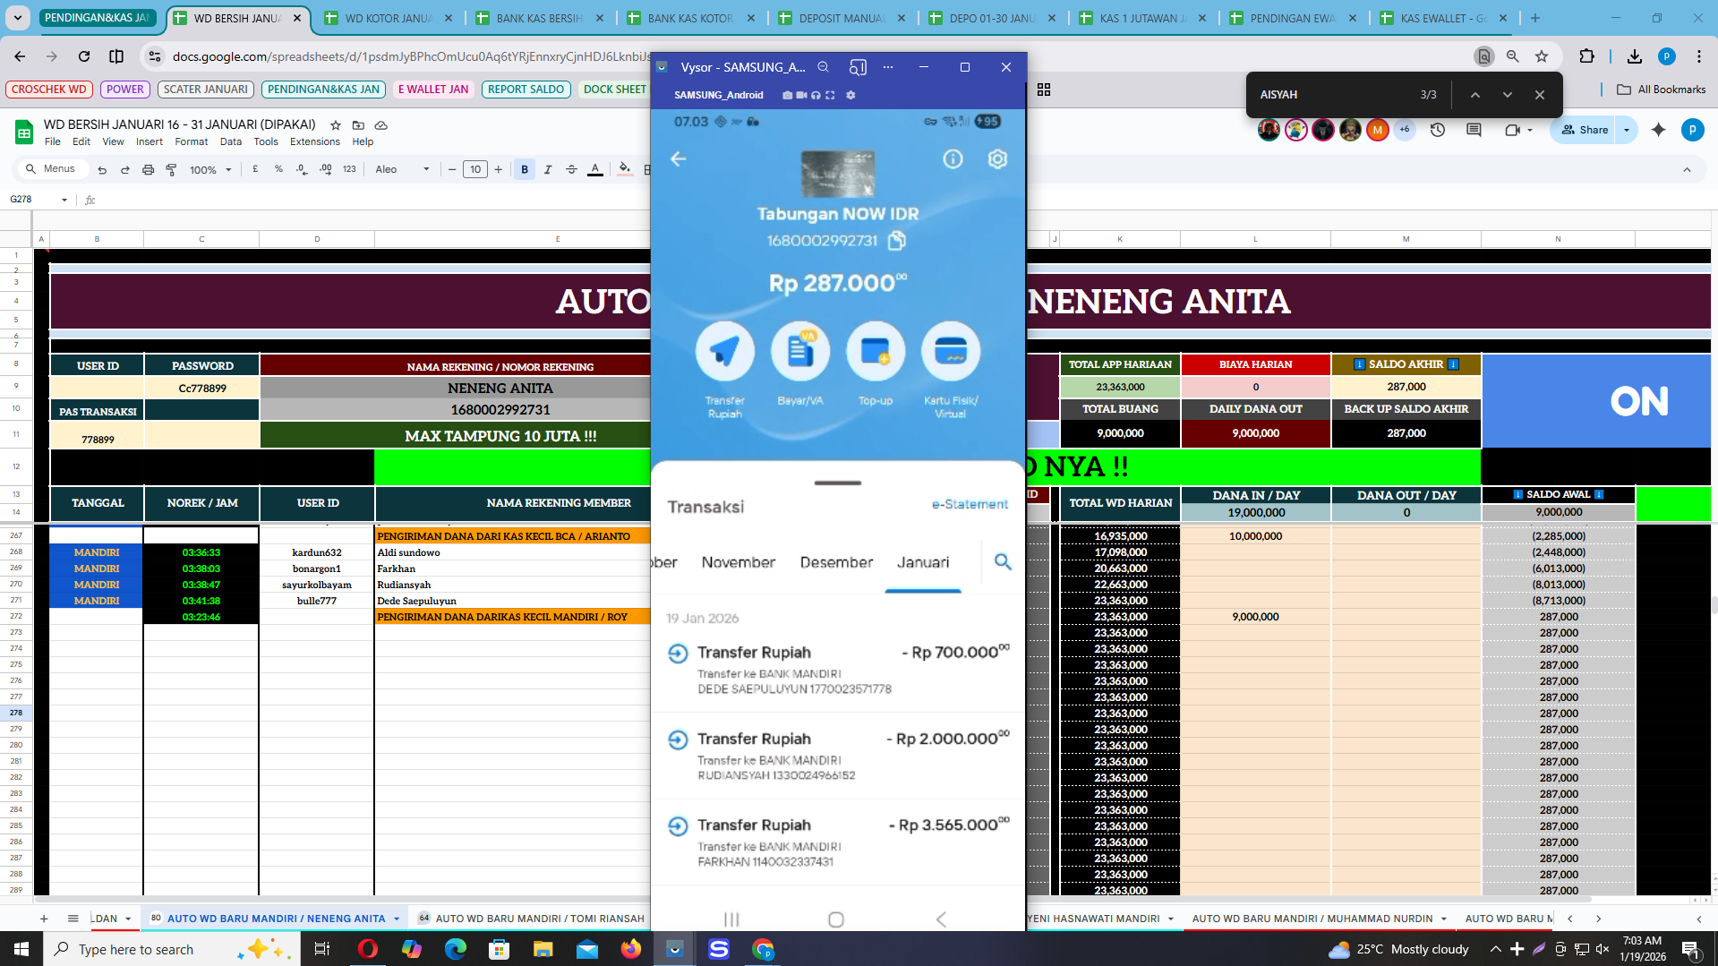The width and height of the screenshot is (1718, 966).
Task: Open Microsoft Edge from the taskbar
Action: 455,949
